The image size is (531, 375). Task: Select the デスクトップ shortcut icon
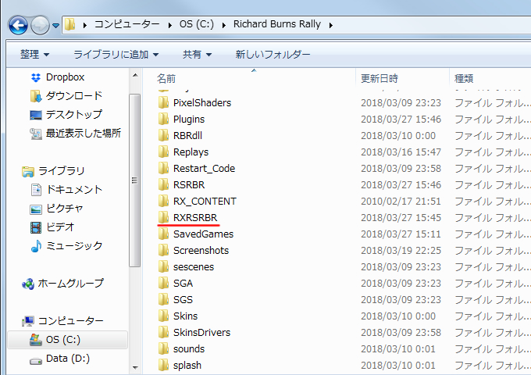(x=36, y=115)
